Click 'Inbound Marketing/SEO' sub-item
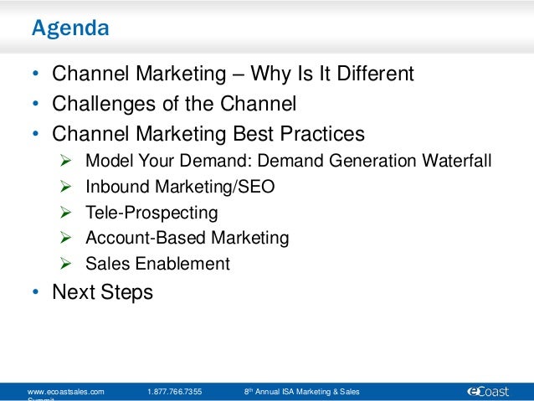Screen dimensions: 534x401 tap(180, 187)
